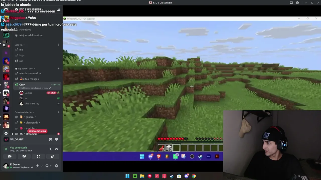Stream VALORANT with the screen icon
The width and height of the screenshot is (321, 180).
click(x=56, y=139)
